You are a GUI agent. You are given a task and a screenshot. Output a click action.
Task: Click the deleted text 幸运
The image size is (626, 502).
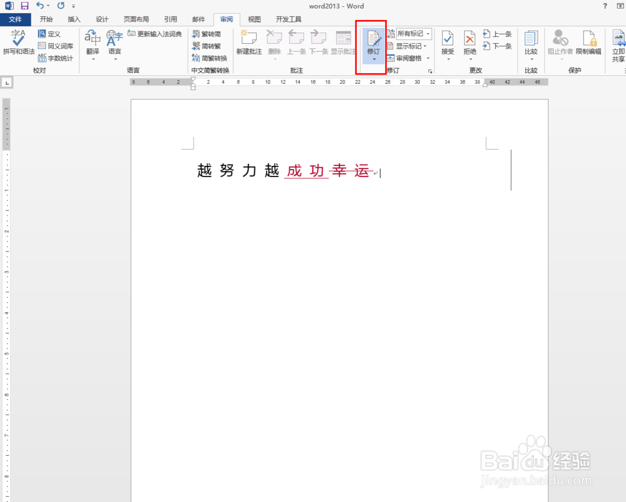pyautogui.click(x=351, y=170)
